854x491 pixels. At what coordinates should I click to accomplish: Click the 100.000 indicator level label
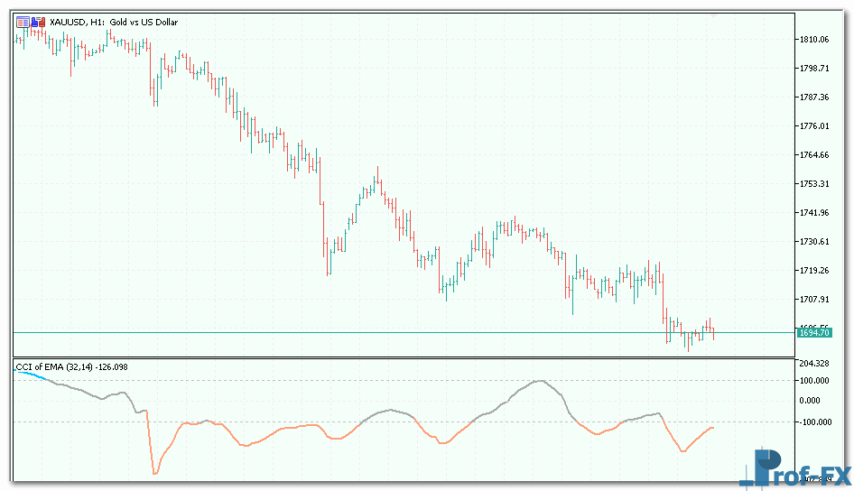tap(813, 381)
